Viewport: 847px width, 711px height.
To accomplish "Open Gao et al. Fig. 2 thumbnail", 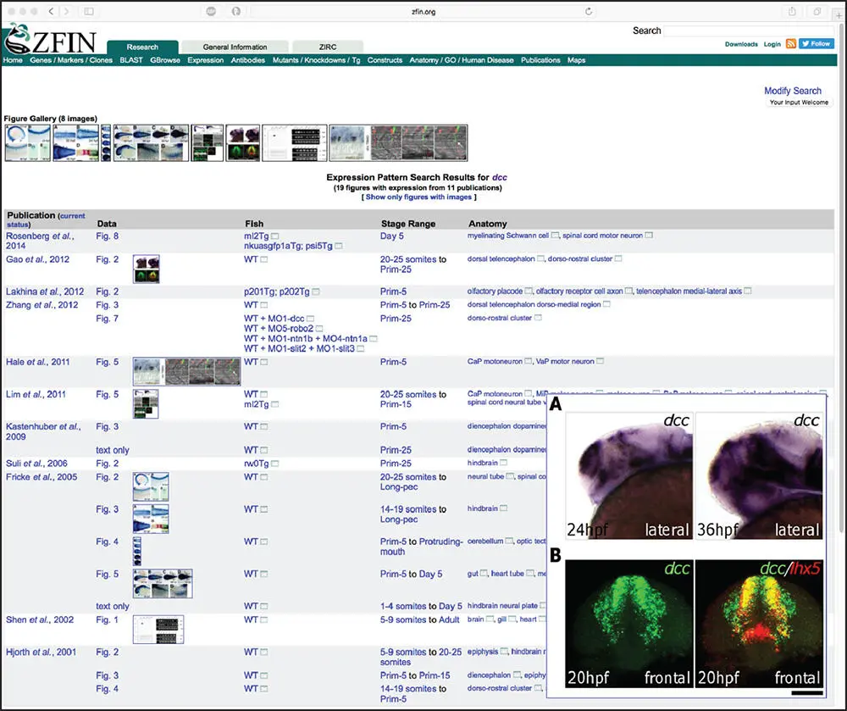I will tap(147, 269).
